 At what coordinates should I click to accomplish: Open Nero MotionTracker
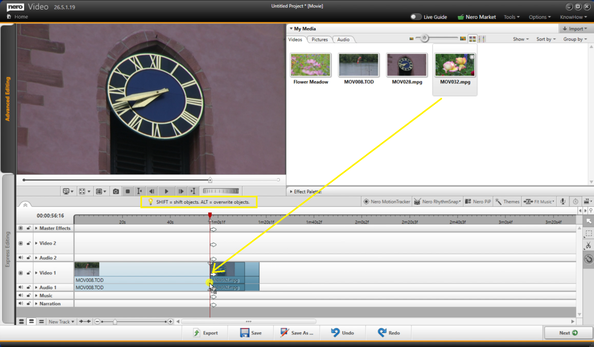[x=387, y=201]
